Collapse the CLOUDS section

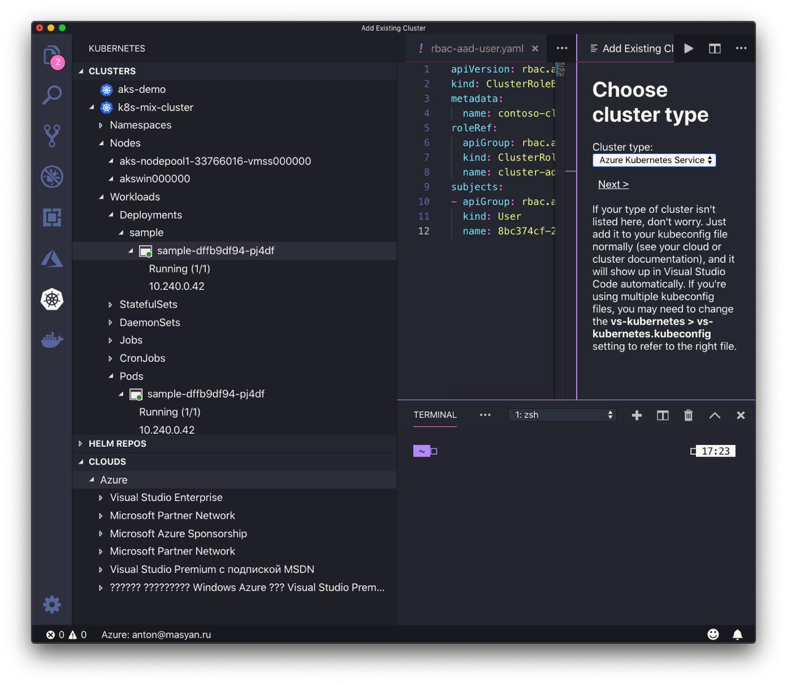click(x=81, y=462)
